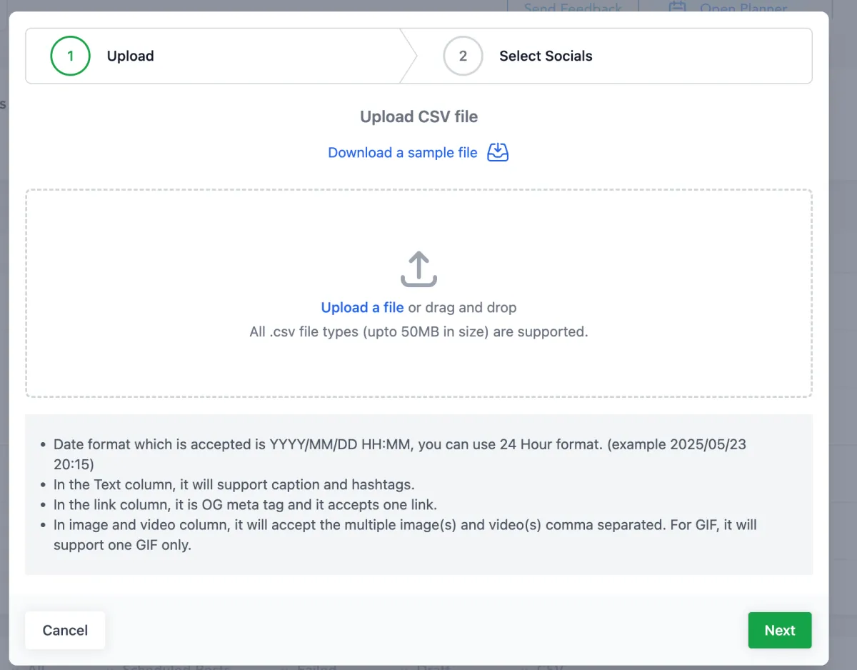
Task: Click the download tray icon beside sample file
Action: click(498, 152)
